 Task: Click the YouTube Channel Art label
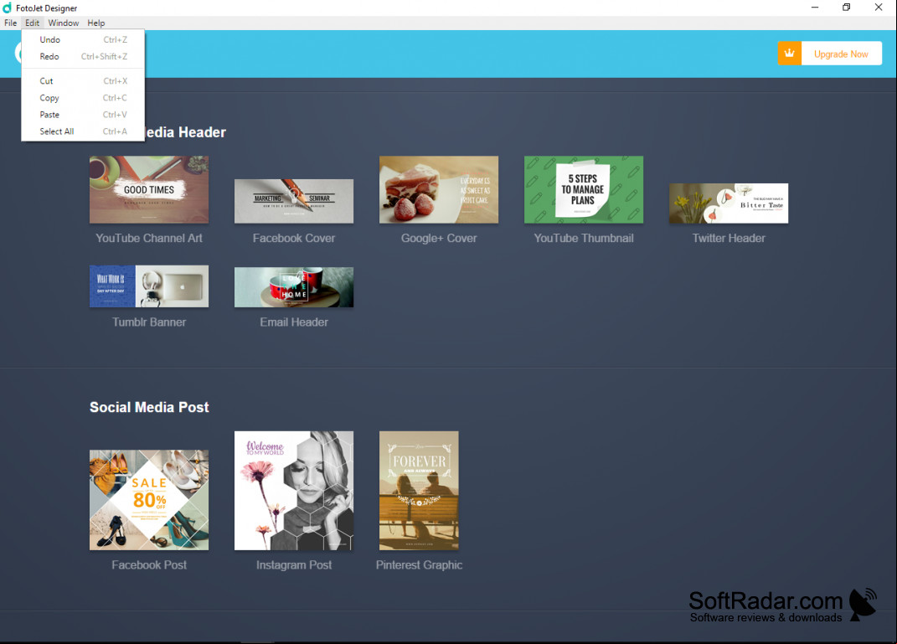pos(149,238)
